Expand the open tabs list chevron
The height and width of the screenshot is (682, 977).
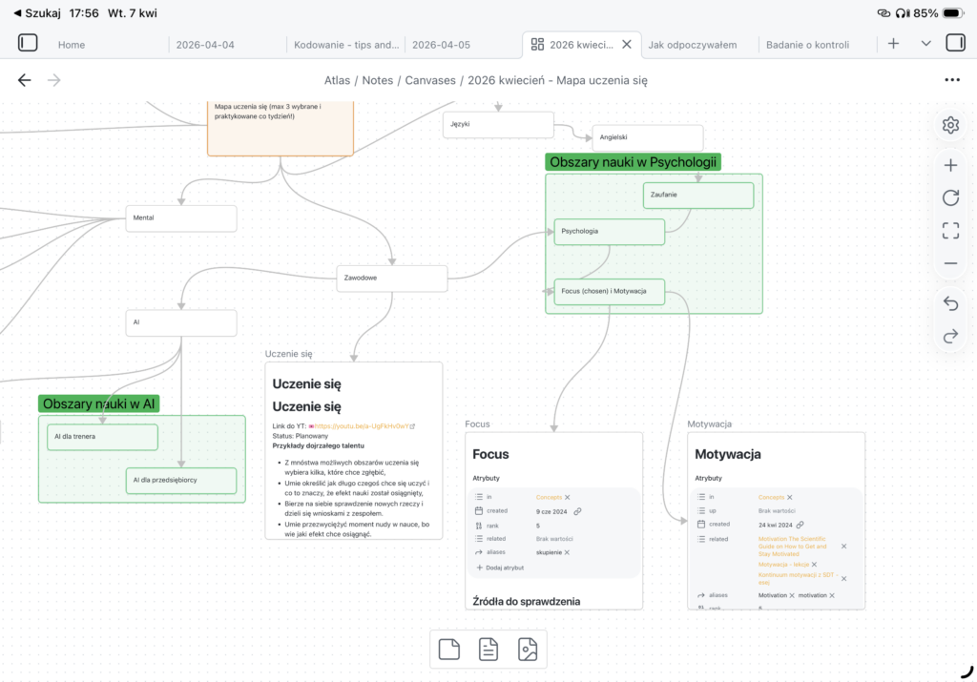(x=925, y=44)
